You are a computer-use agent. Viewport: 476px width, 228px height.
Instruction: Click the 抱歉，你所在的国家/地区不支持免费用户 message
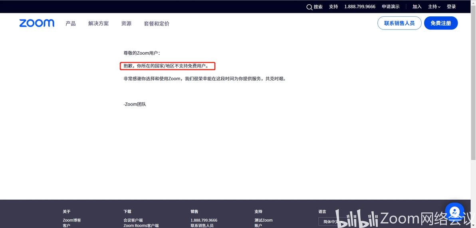pos(167,65)
